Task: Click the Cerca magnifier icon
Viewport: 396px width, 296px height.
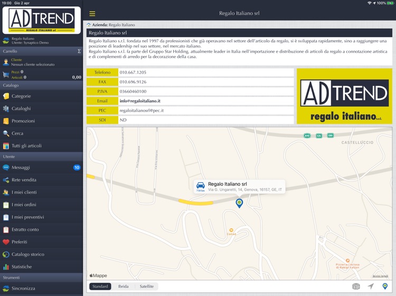Action: 6,133
